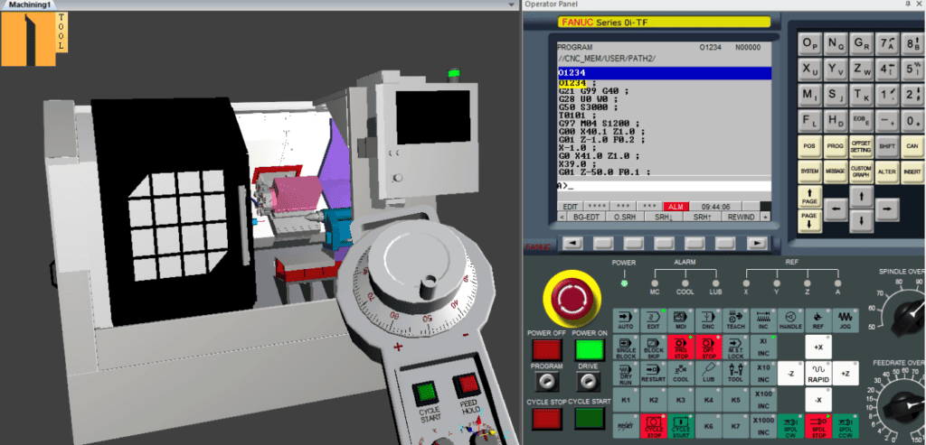Select EDIT mode key

pos(653,320)
